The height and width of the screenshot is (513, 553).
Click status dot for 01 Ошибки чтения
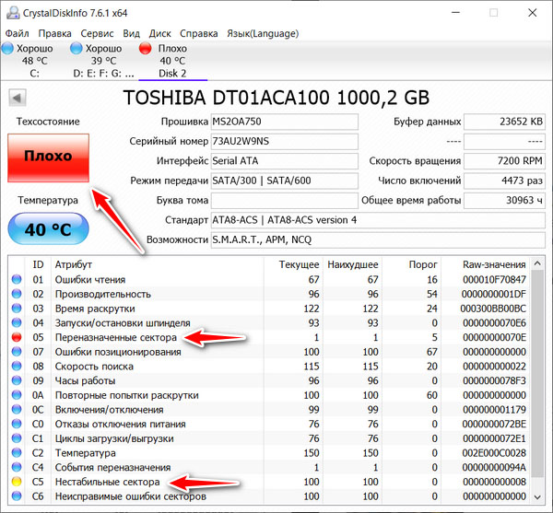pyautogui.click(x=17, y=279)
